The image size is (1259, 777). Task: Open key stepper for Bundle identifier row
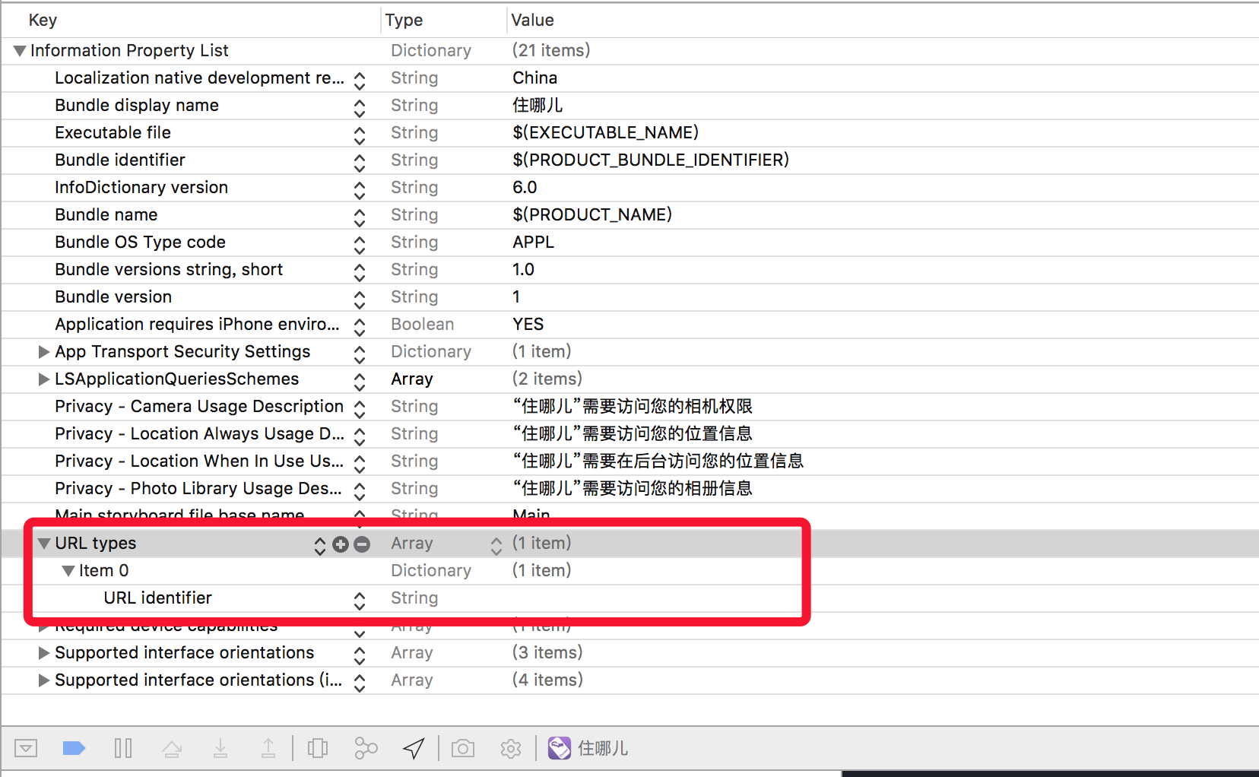click(360, 162)
